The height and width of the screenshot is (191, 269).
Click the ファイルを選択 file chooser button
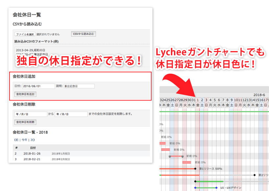tap(25, 34)
